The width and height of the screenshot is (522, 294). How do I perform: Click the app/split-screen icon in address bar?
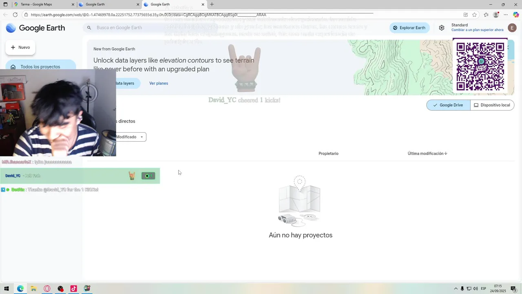point(465,15)
